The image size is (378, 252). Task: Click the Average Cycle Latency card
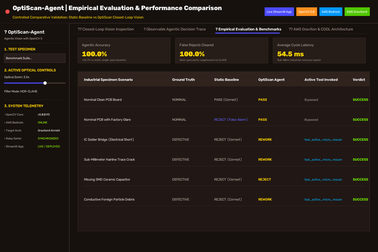(319, 50)
